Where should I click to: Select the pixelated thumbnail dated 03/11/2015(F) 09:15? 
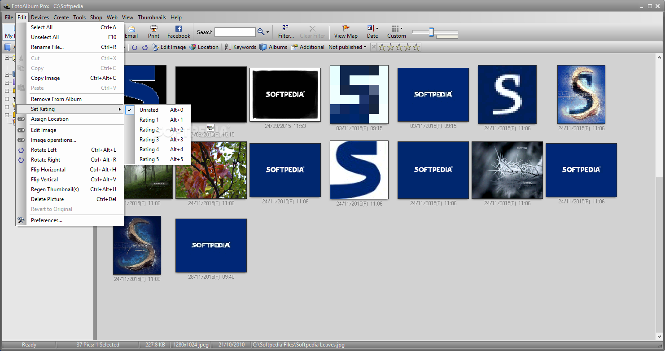click(x=359, y=94)
